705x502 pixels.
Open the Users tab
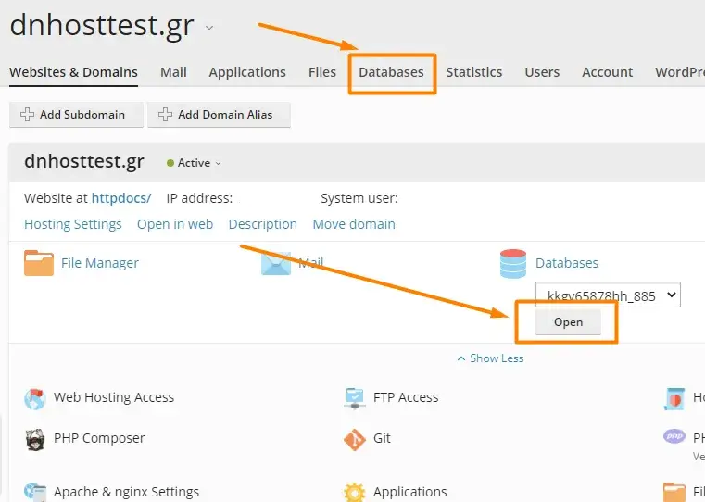coord(542,72)
